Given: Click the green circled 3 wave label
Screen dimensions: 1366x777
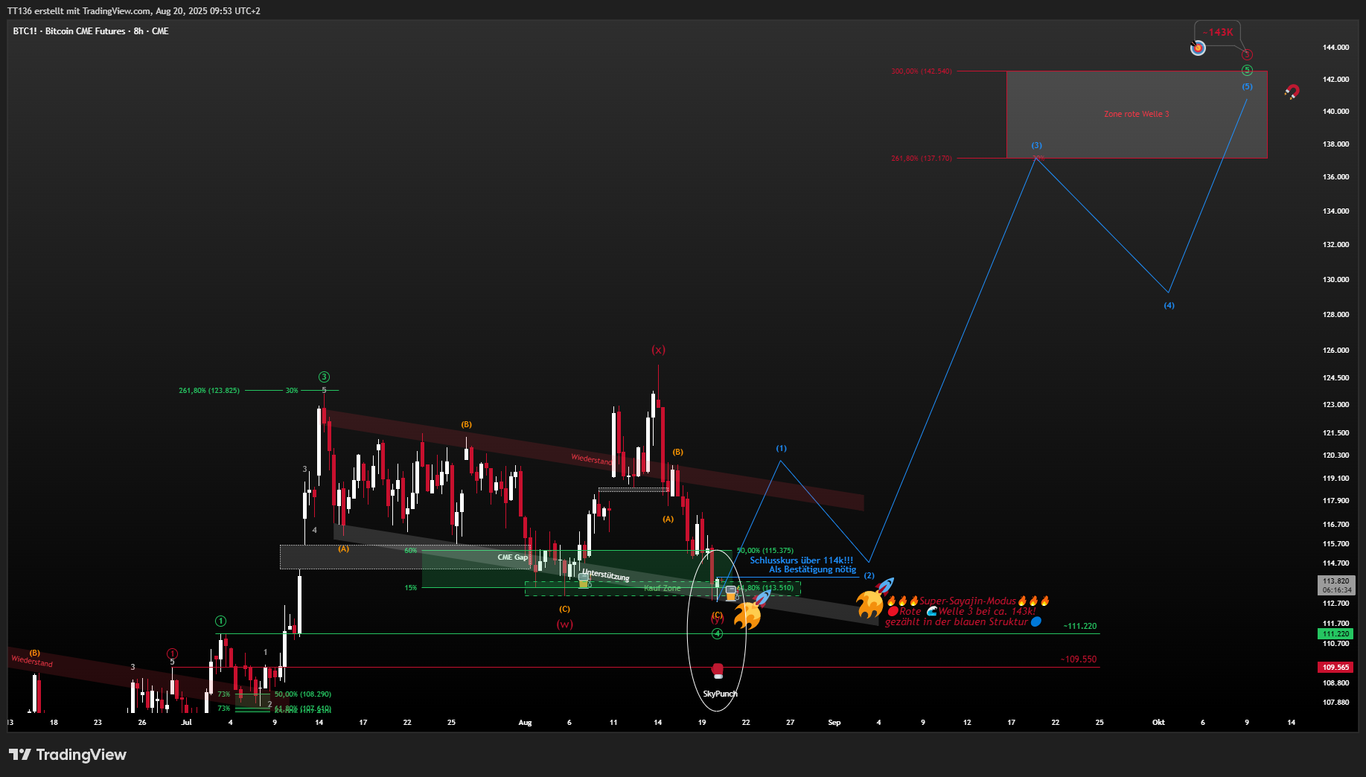Looking at the screenshot, I should (324, 377).
